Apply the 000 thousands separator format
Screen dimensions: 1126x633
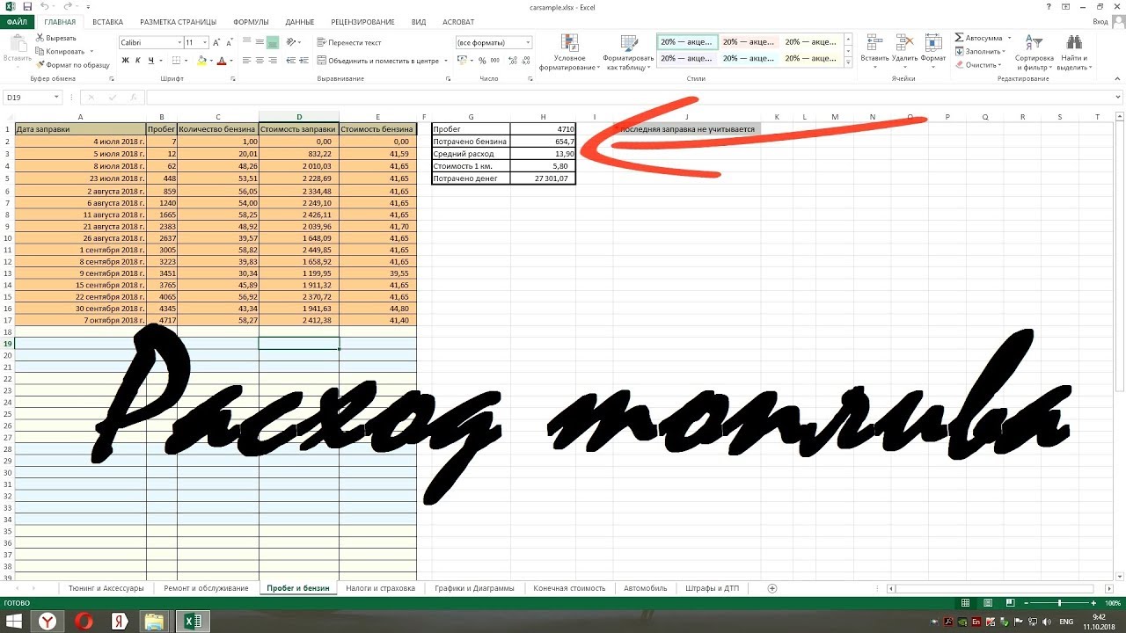[495, 61]
